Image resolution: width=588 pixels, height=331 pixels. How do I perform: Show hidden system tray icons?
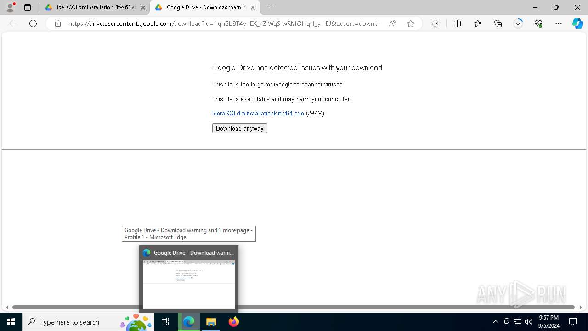pyautogui.click(x=495, y=322)
